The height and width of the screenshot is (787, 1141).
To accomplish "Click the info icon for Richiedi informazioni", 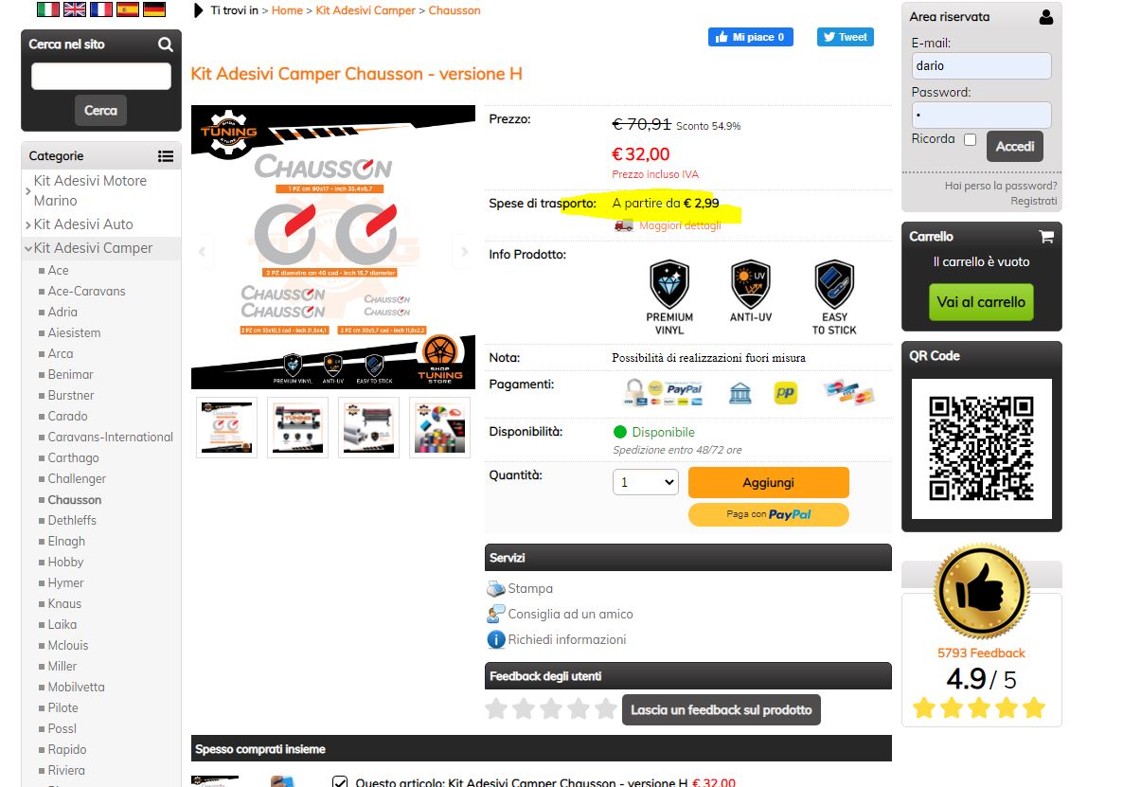I will pos(496,639).
